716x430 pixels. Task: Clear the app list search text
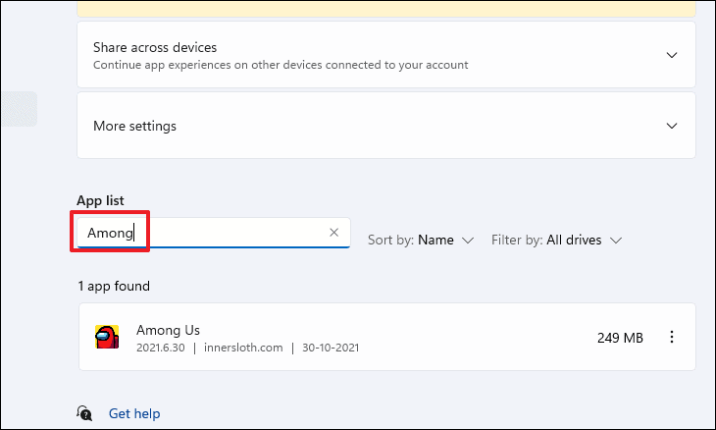[x=333, y=233]
